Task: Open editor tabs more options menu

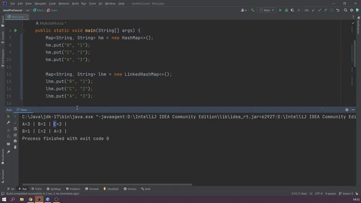Action: click(353, 17)
